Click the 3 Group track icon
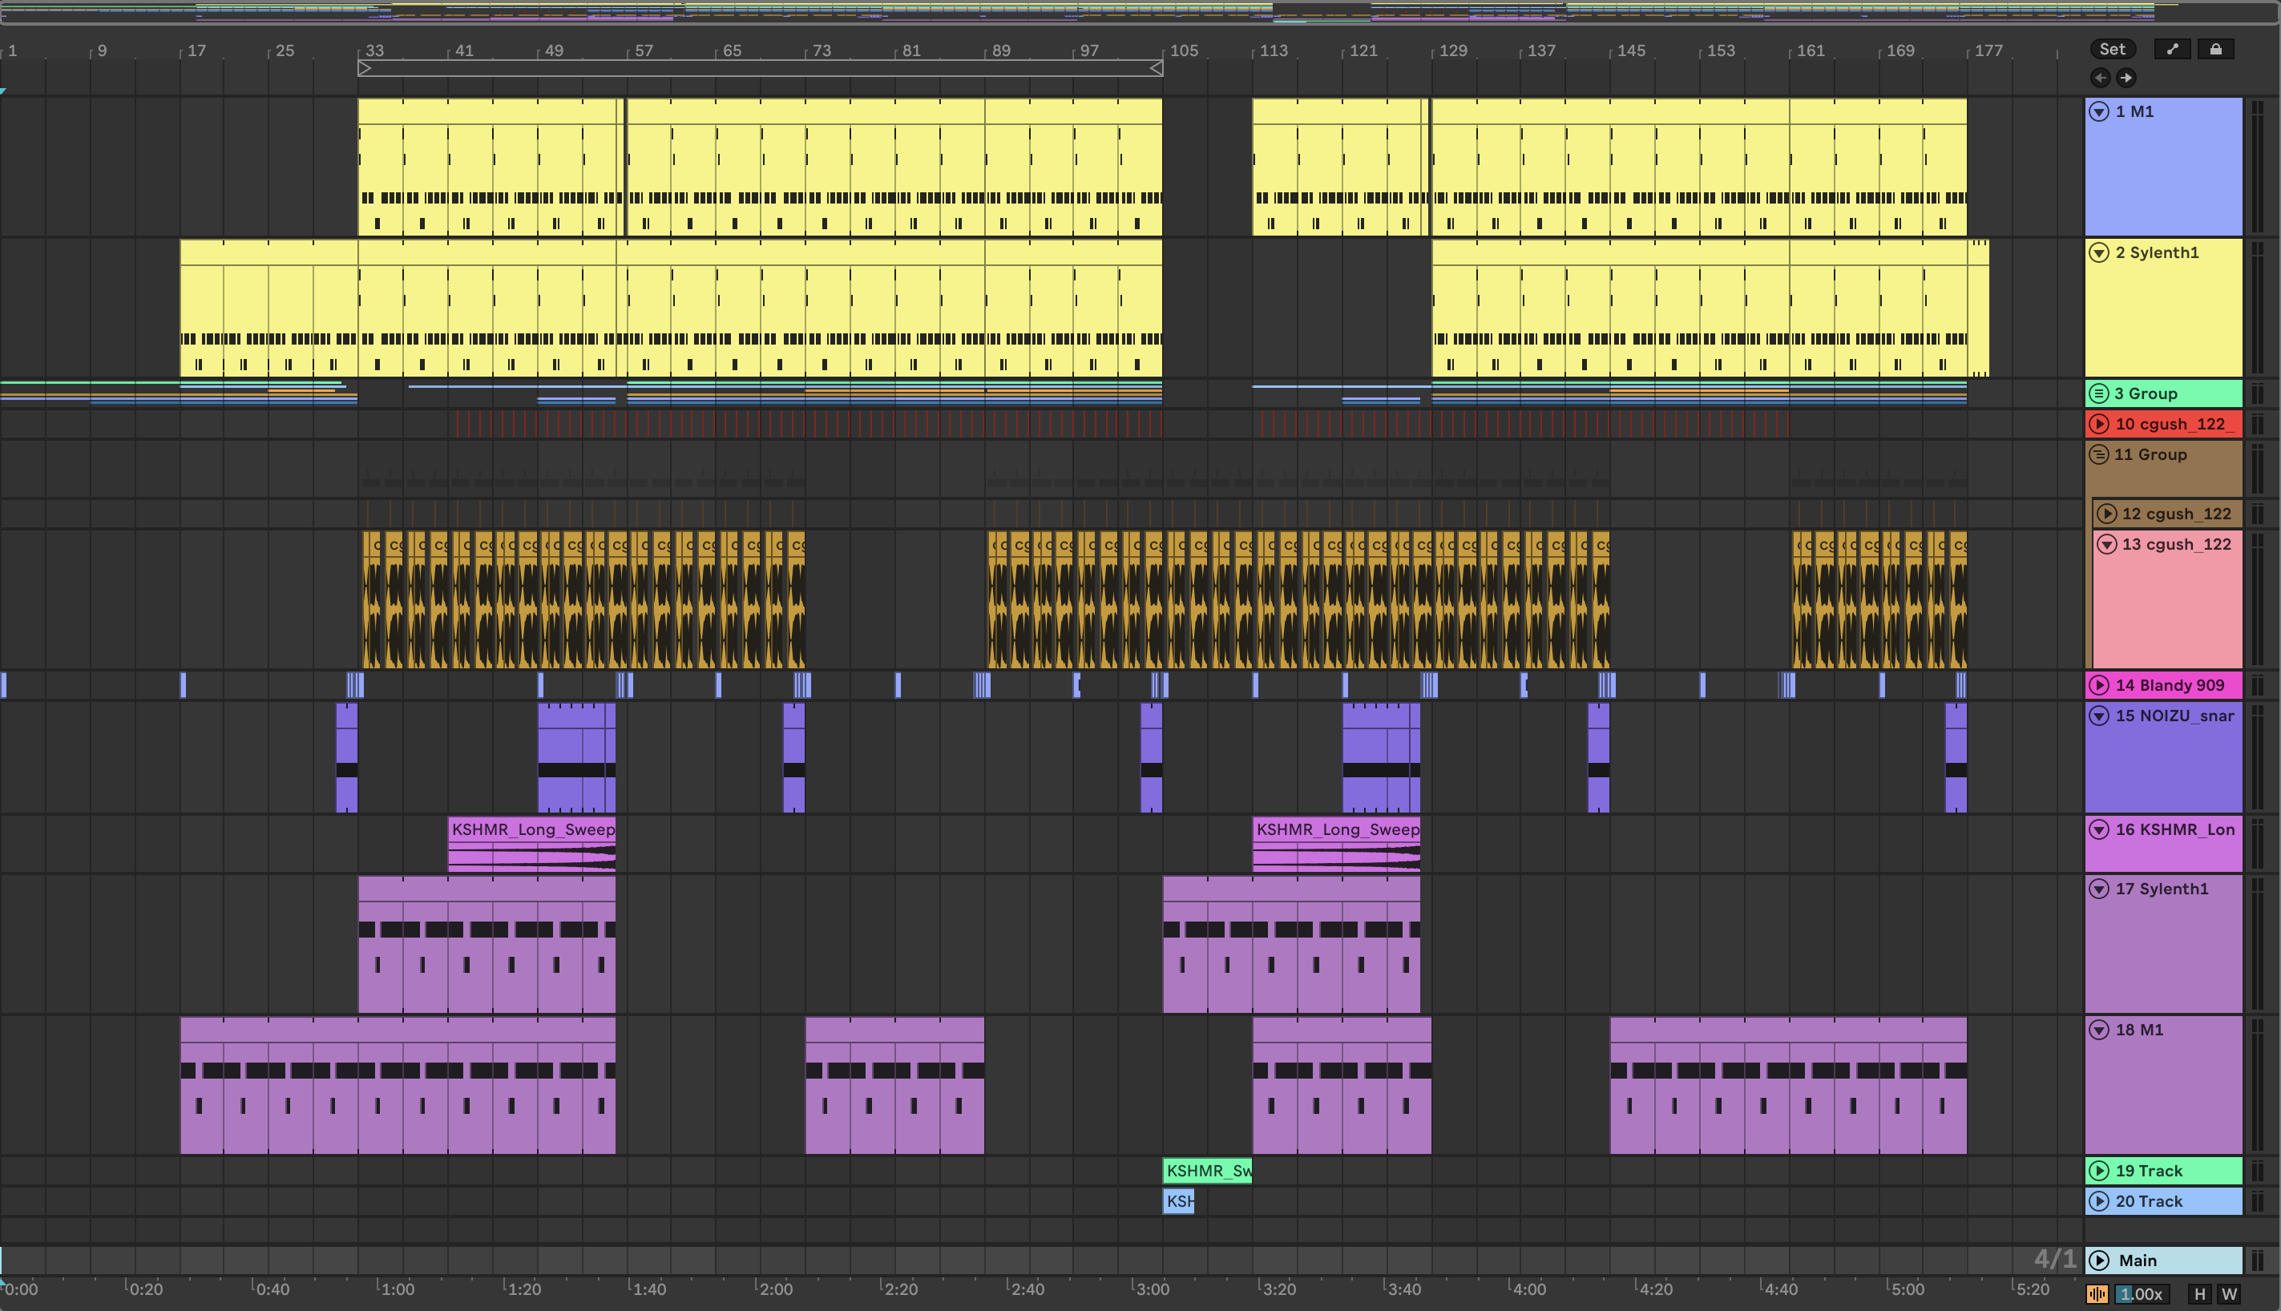The width and height of the screenshot is (2281, 1311). 2099,393
